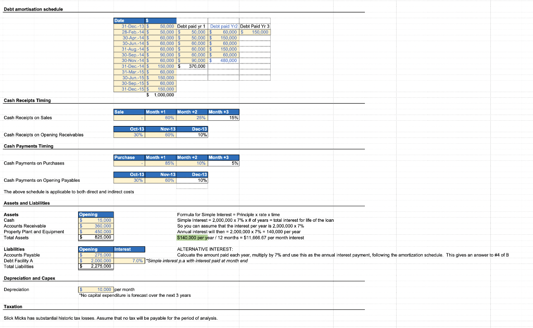Click the 2,000,000 Debt Facility A cell
Image resolution: width=533 pixels, height=328 pixels.
96,261
